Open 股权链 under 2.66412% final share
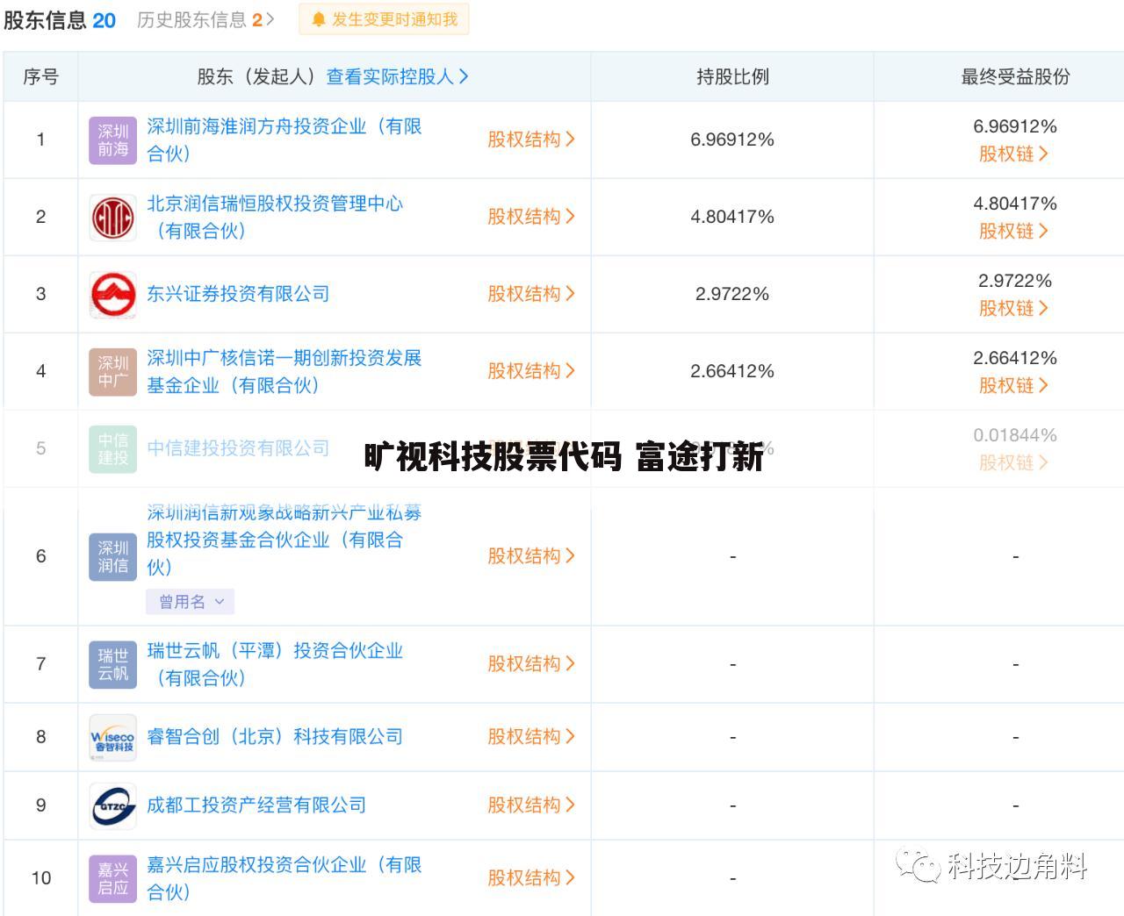 1014,386
